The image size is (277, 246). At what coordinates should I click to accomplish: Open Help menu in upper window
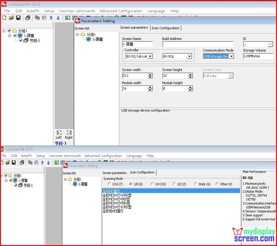point(175,11)
